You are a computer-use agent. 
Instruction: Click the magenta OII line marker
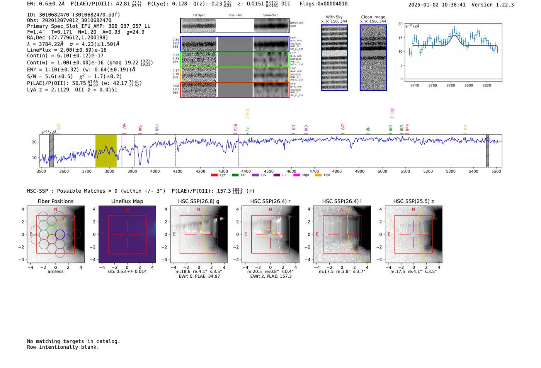click(x=392, y=113)
